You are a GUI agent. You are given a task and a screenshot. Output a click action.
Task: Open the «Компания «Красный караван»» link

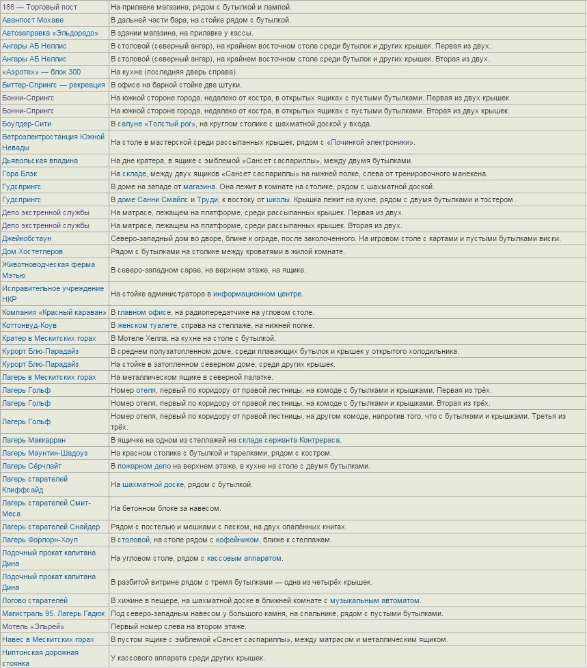(54, 313)
